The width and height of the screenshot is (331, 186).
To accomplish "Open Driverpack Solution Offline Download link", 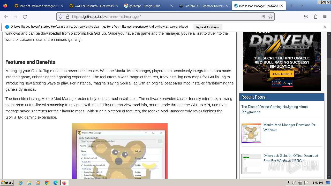I will pos(291,158).
